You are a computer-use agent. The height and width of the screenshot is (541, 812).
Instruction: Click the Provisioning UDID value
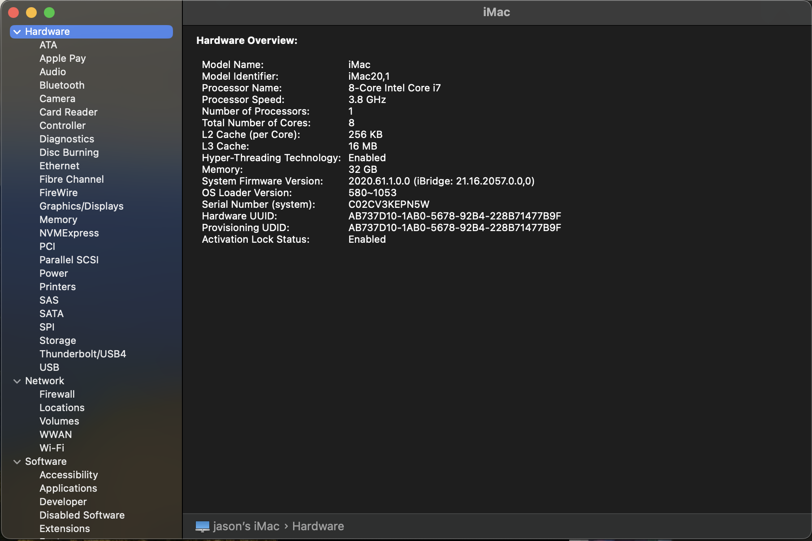pos(455,228)
